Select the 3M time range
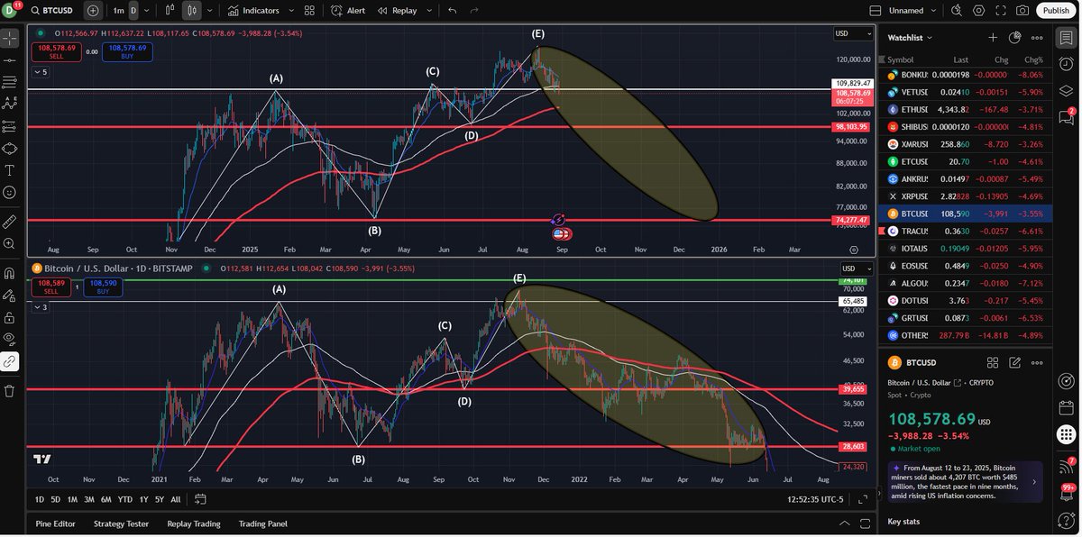1082x537 pixels. pyautogui.click(x=89, y=499)
